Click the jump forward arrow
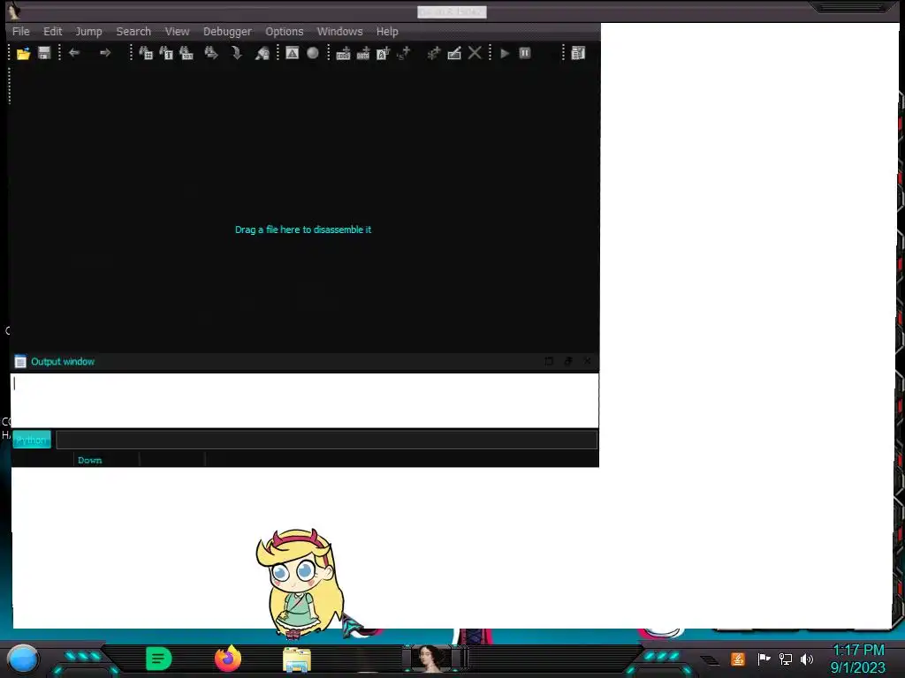The width and height of the screenshot is (905, 678). [105, 53]
